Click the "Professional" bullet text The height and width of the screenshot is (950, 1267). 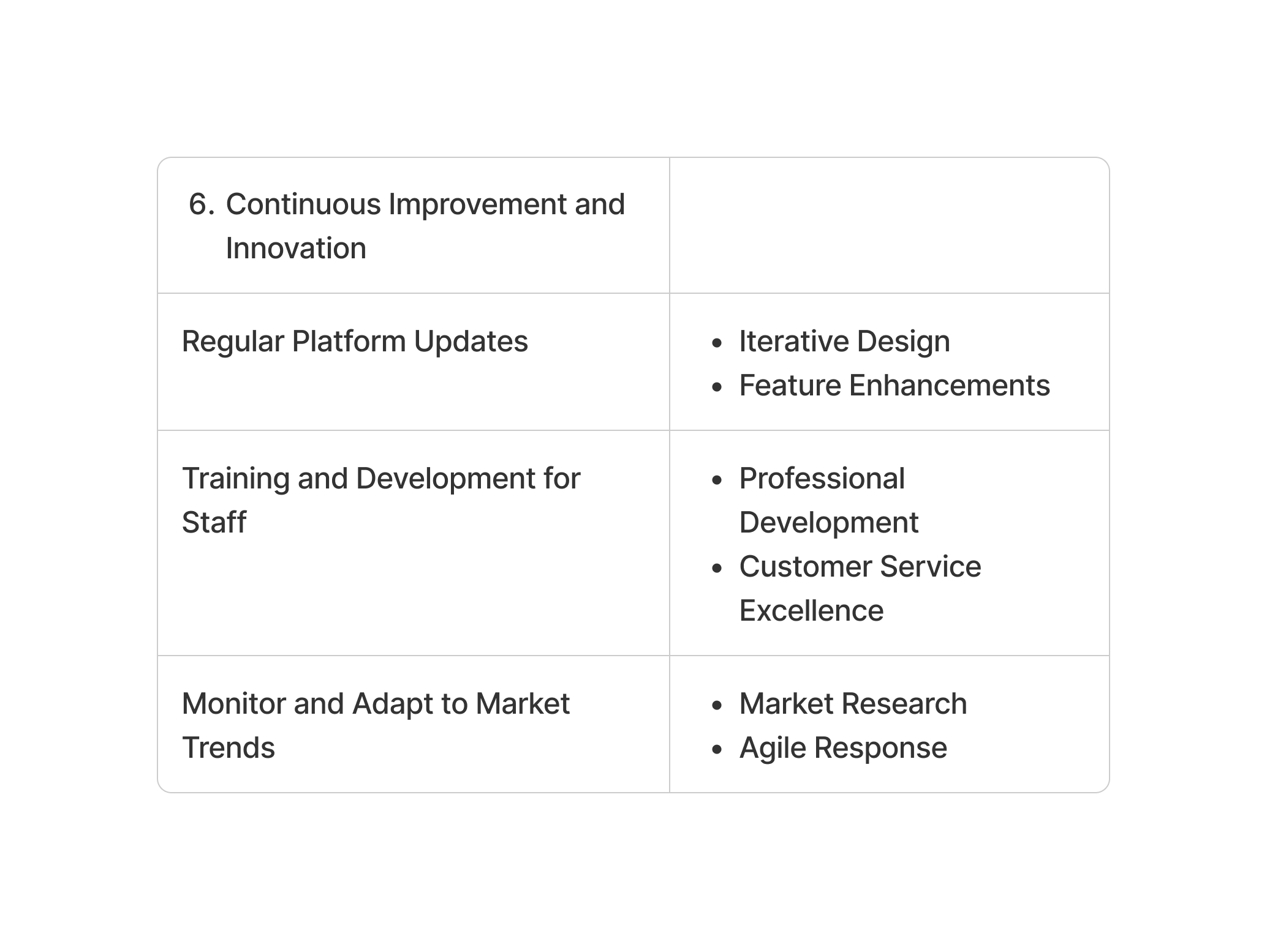point(822,479)
